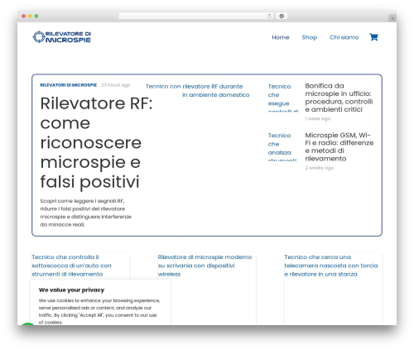
Task: Open card 'Tecnico che controlla il sottoscocca'
Action: coord(71,266)
